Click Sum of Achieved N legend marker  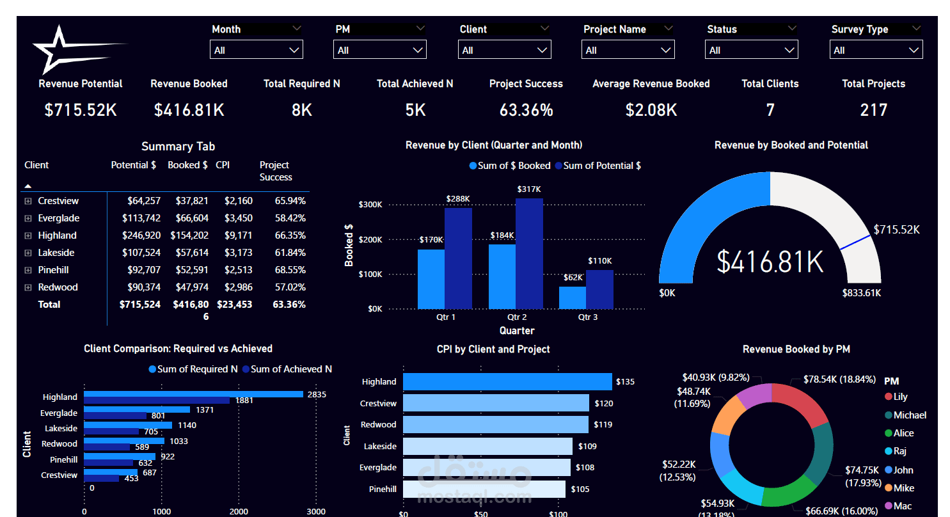246,369
